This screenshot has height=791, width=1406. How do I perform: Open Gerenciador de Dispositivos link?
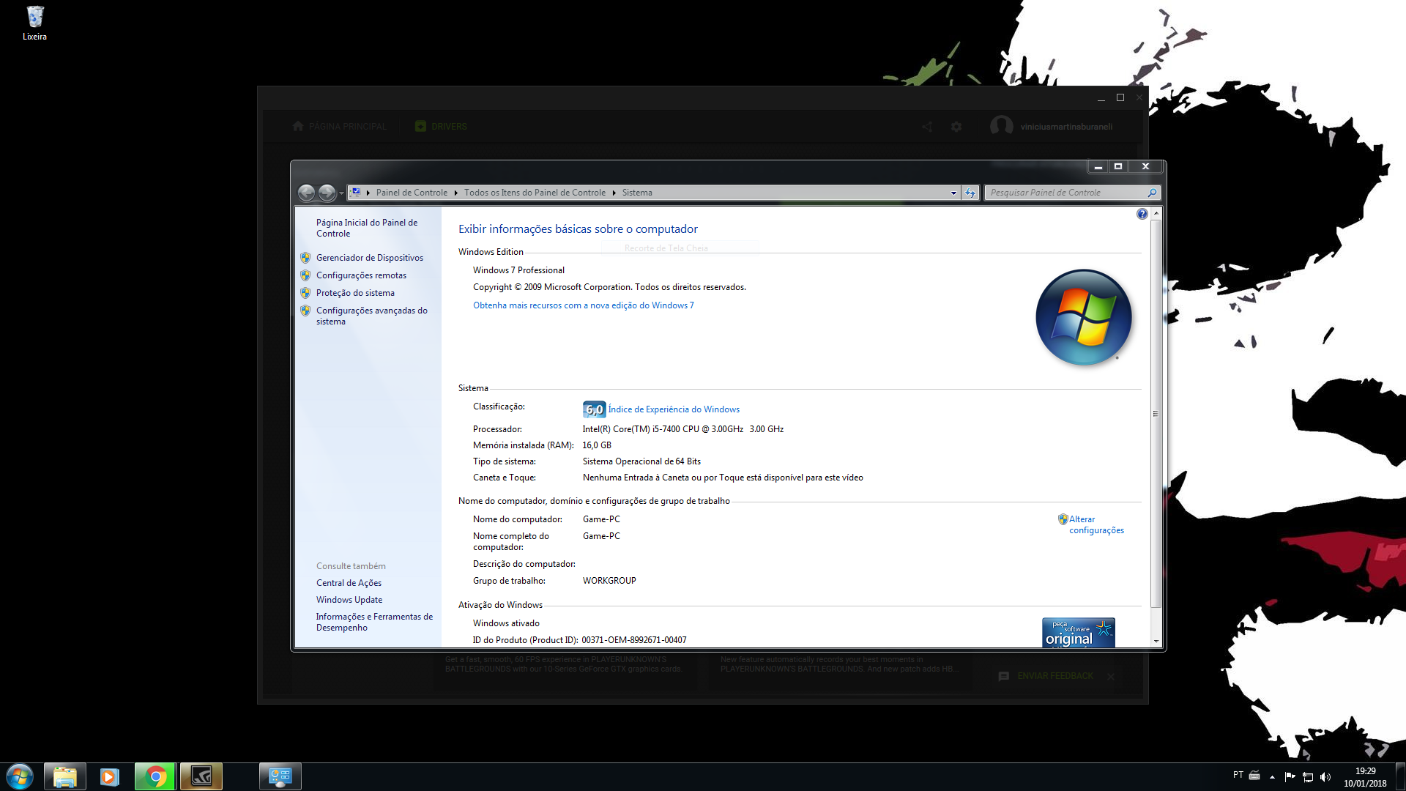point(370,258)
